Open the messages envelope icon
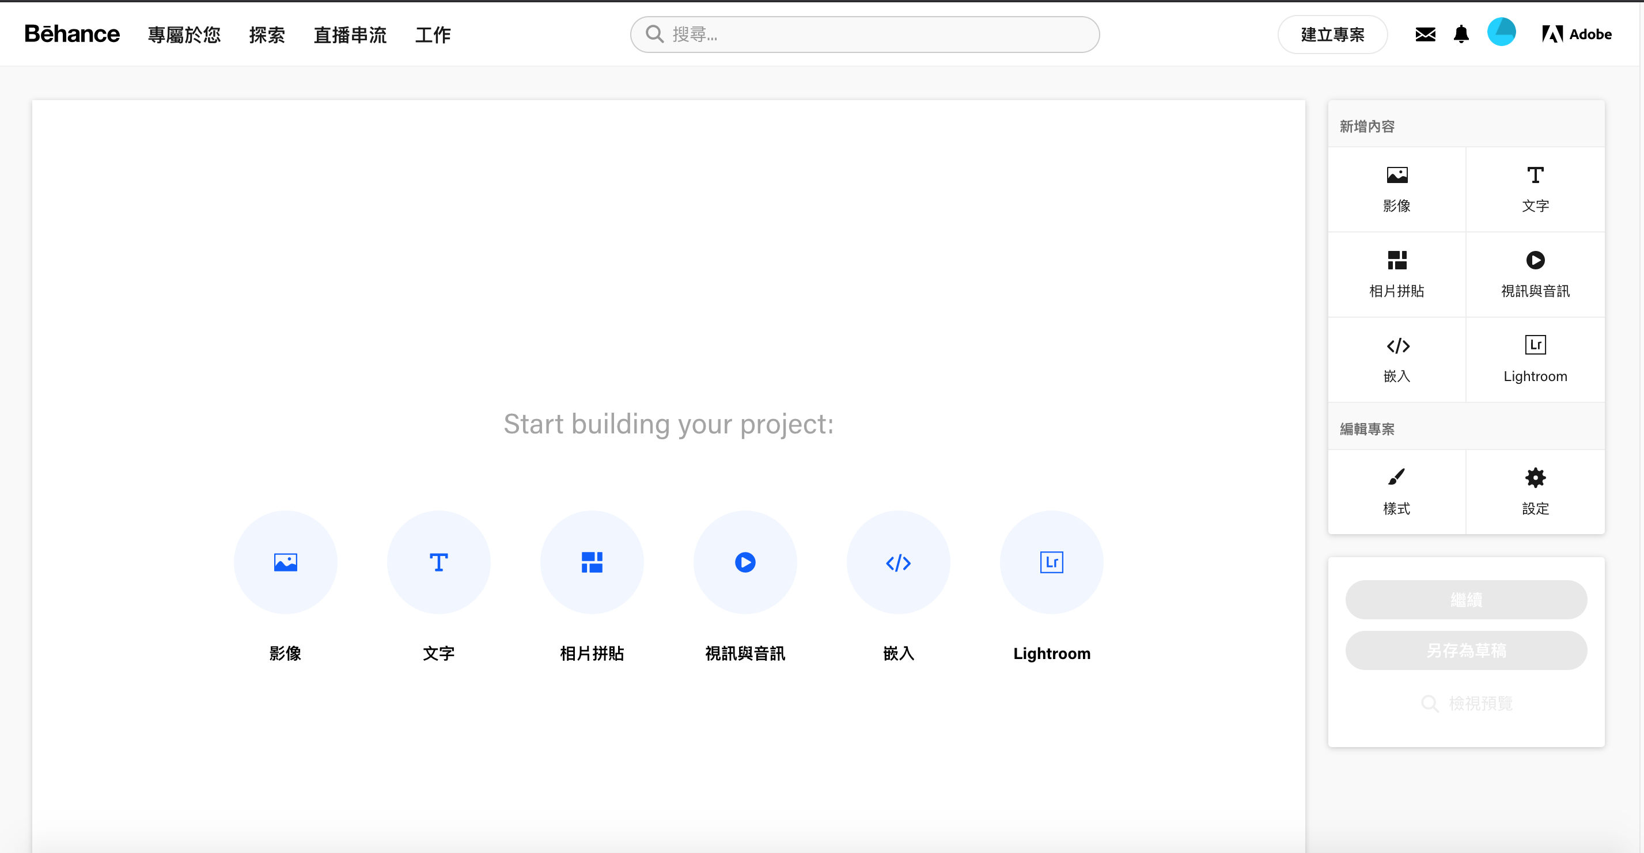The width and height of the screenshot is (1644, 853). tap(1425, 35)
